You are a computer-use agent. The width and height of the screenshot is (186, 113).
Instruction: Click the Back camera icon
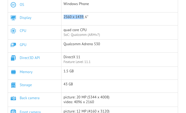tap(13, 98)
